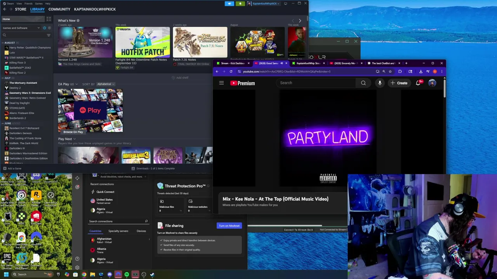Open NordVPN settings gear
This screenshot has height=279, width=497.
tap(77, 267)
